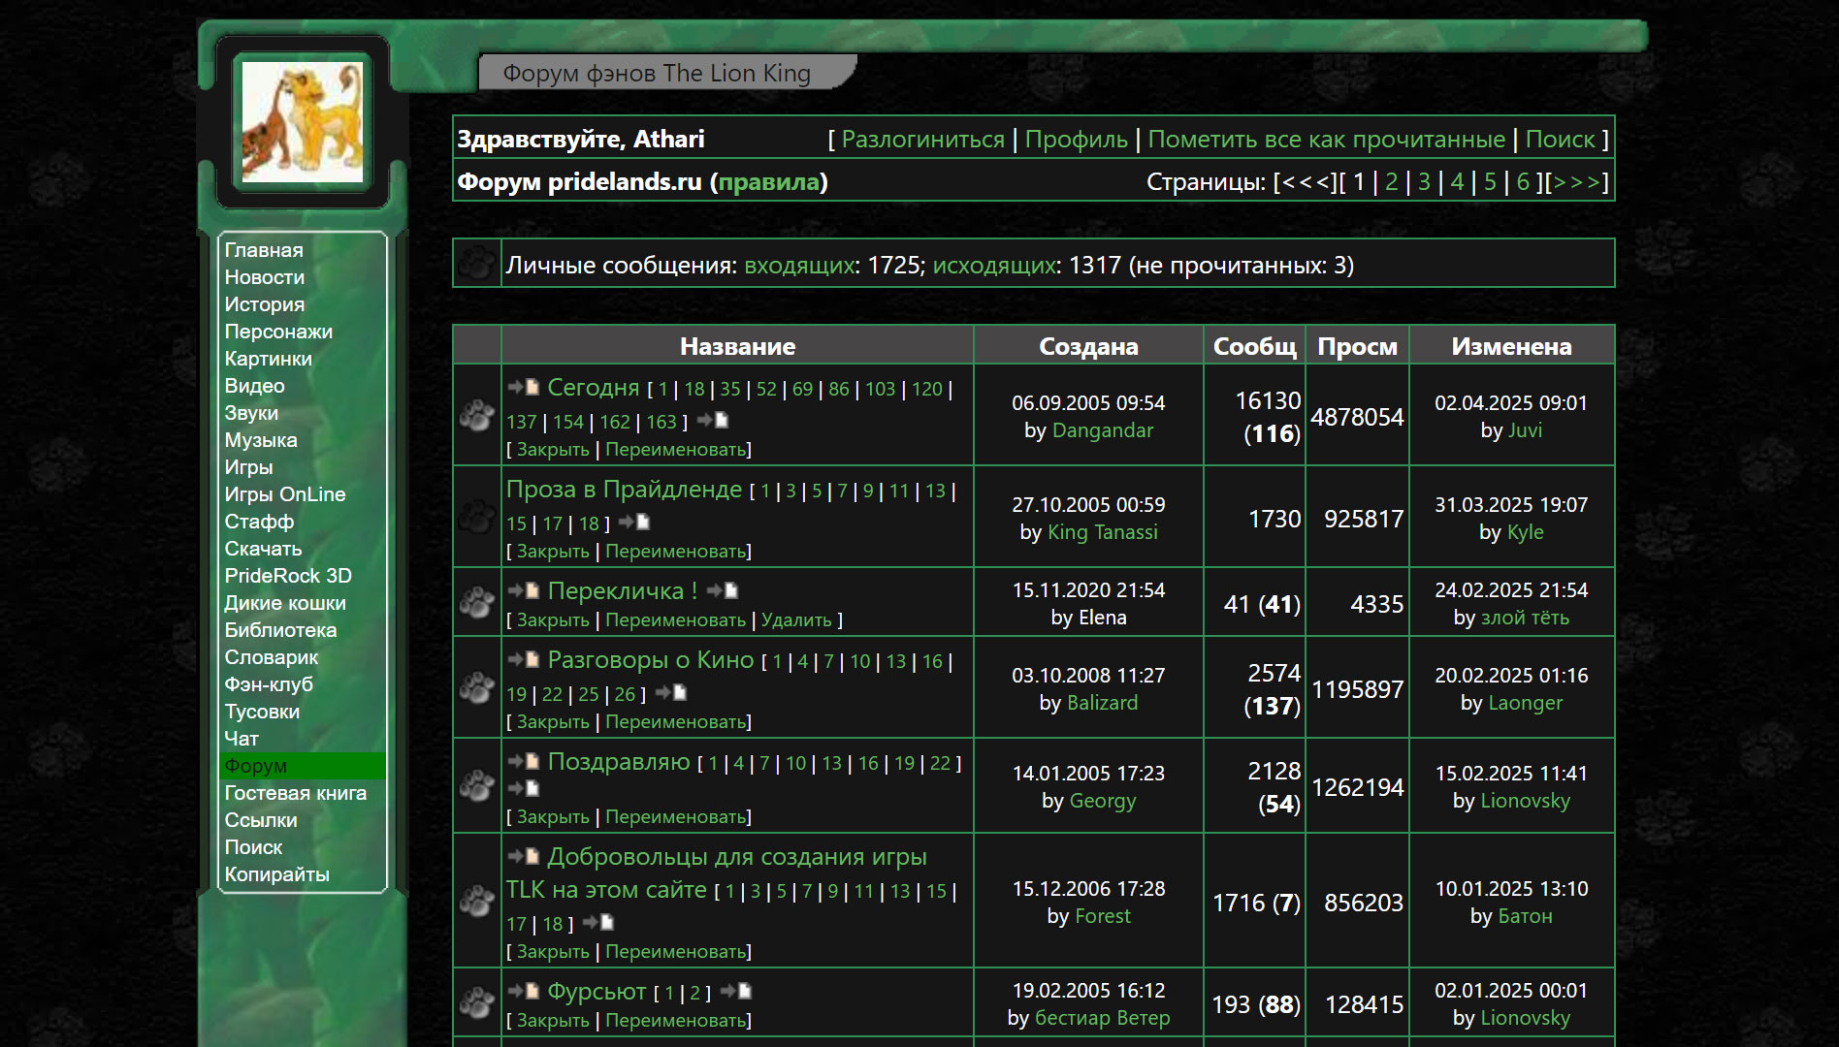Click Разлогиниться to log out
Image resolution: width=1839 pixels, height=1047 pixels.
(922, 140)
